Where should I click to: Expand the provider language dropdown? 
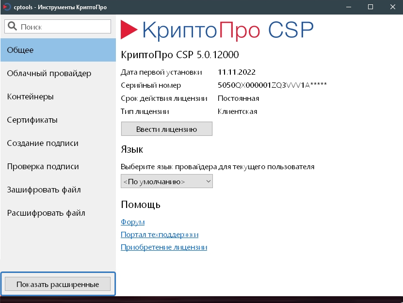(x=166, y=181)
